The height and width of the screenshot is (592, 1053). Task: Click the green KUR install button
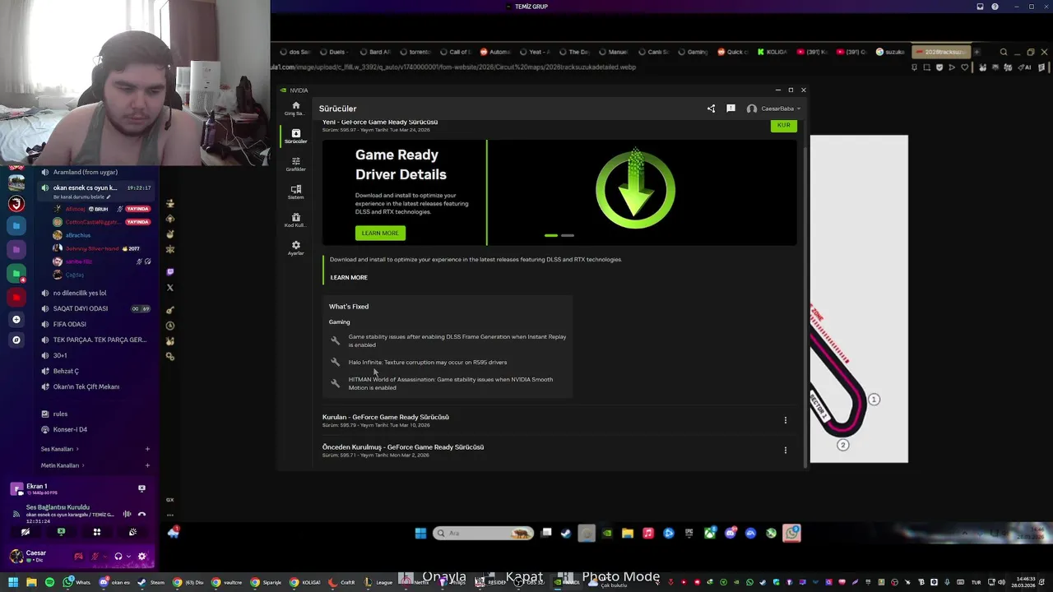click(783, 125)
